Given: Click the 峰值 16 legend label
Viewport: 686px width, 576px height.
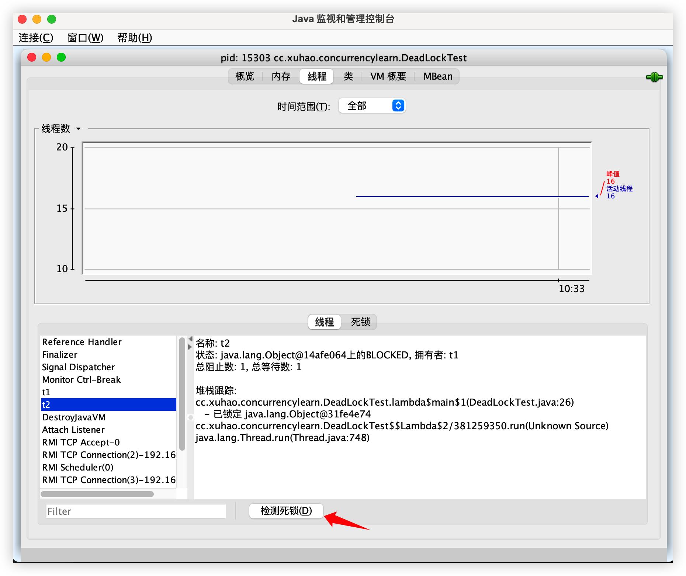Looking at the screenshot, I should pos(613,177).
